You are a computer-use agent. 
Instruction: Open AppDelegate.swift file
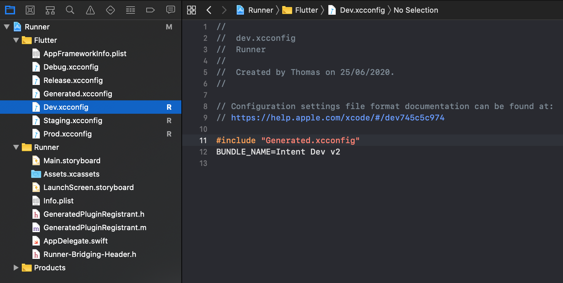pos(75,241)
